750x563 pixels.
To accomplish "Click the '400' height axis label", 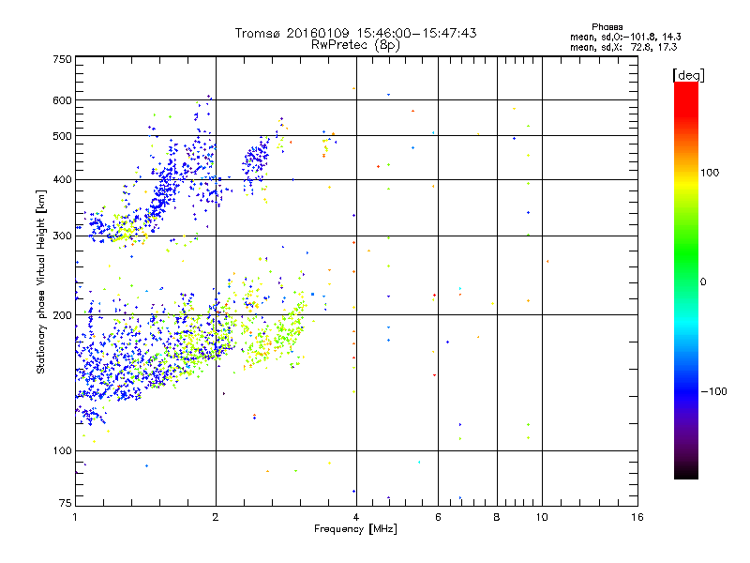I will [x=62, y=180].
